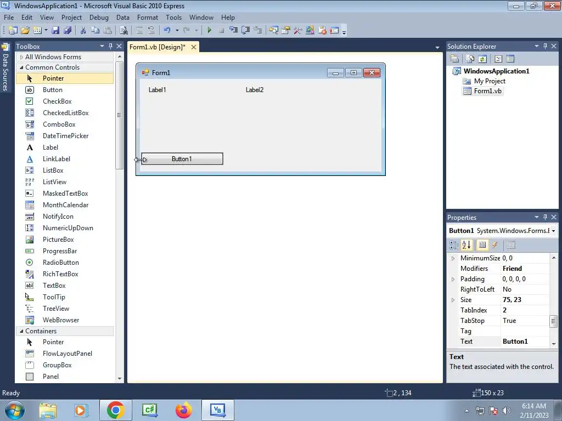Open the Debug menu
Viewport: 562px width, 421px height.
pyautogui.click(x=99, y=17)
